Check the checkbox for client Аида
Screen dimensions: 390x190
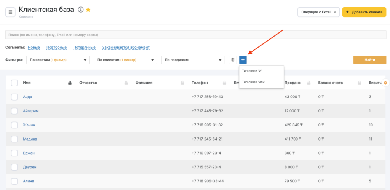[14, 97]
